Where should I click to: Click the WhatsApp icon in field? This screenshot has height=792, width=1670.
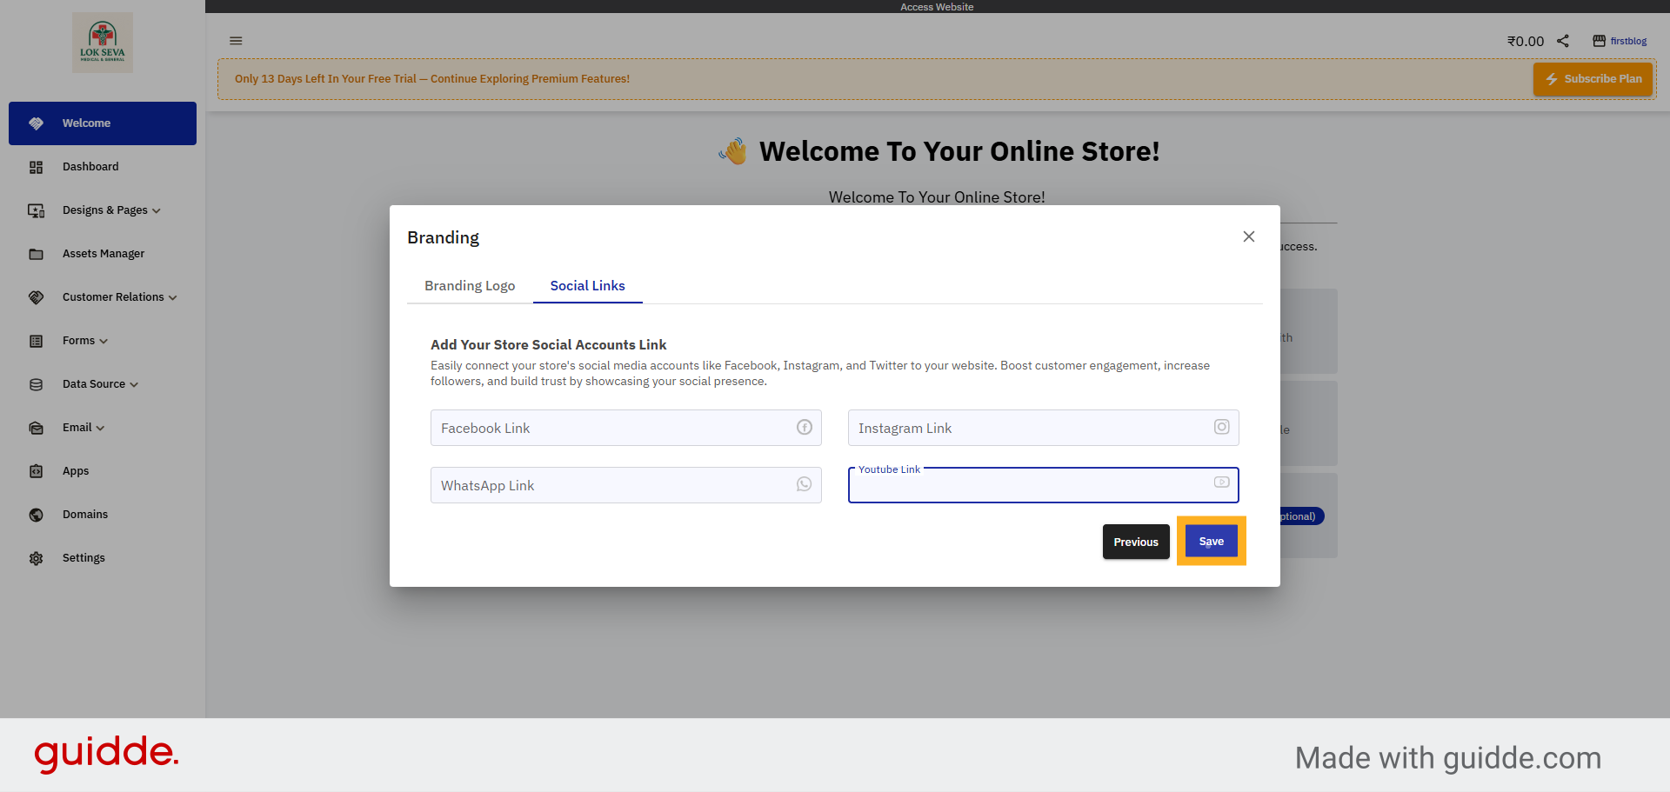[805, 484]
